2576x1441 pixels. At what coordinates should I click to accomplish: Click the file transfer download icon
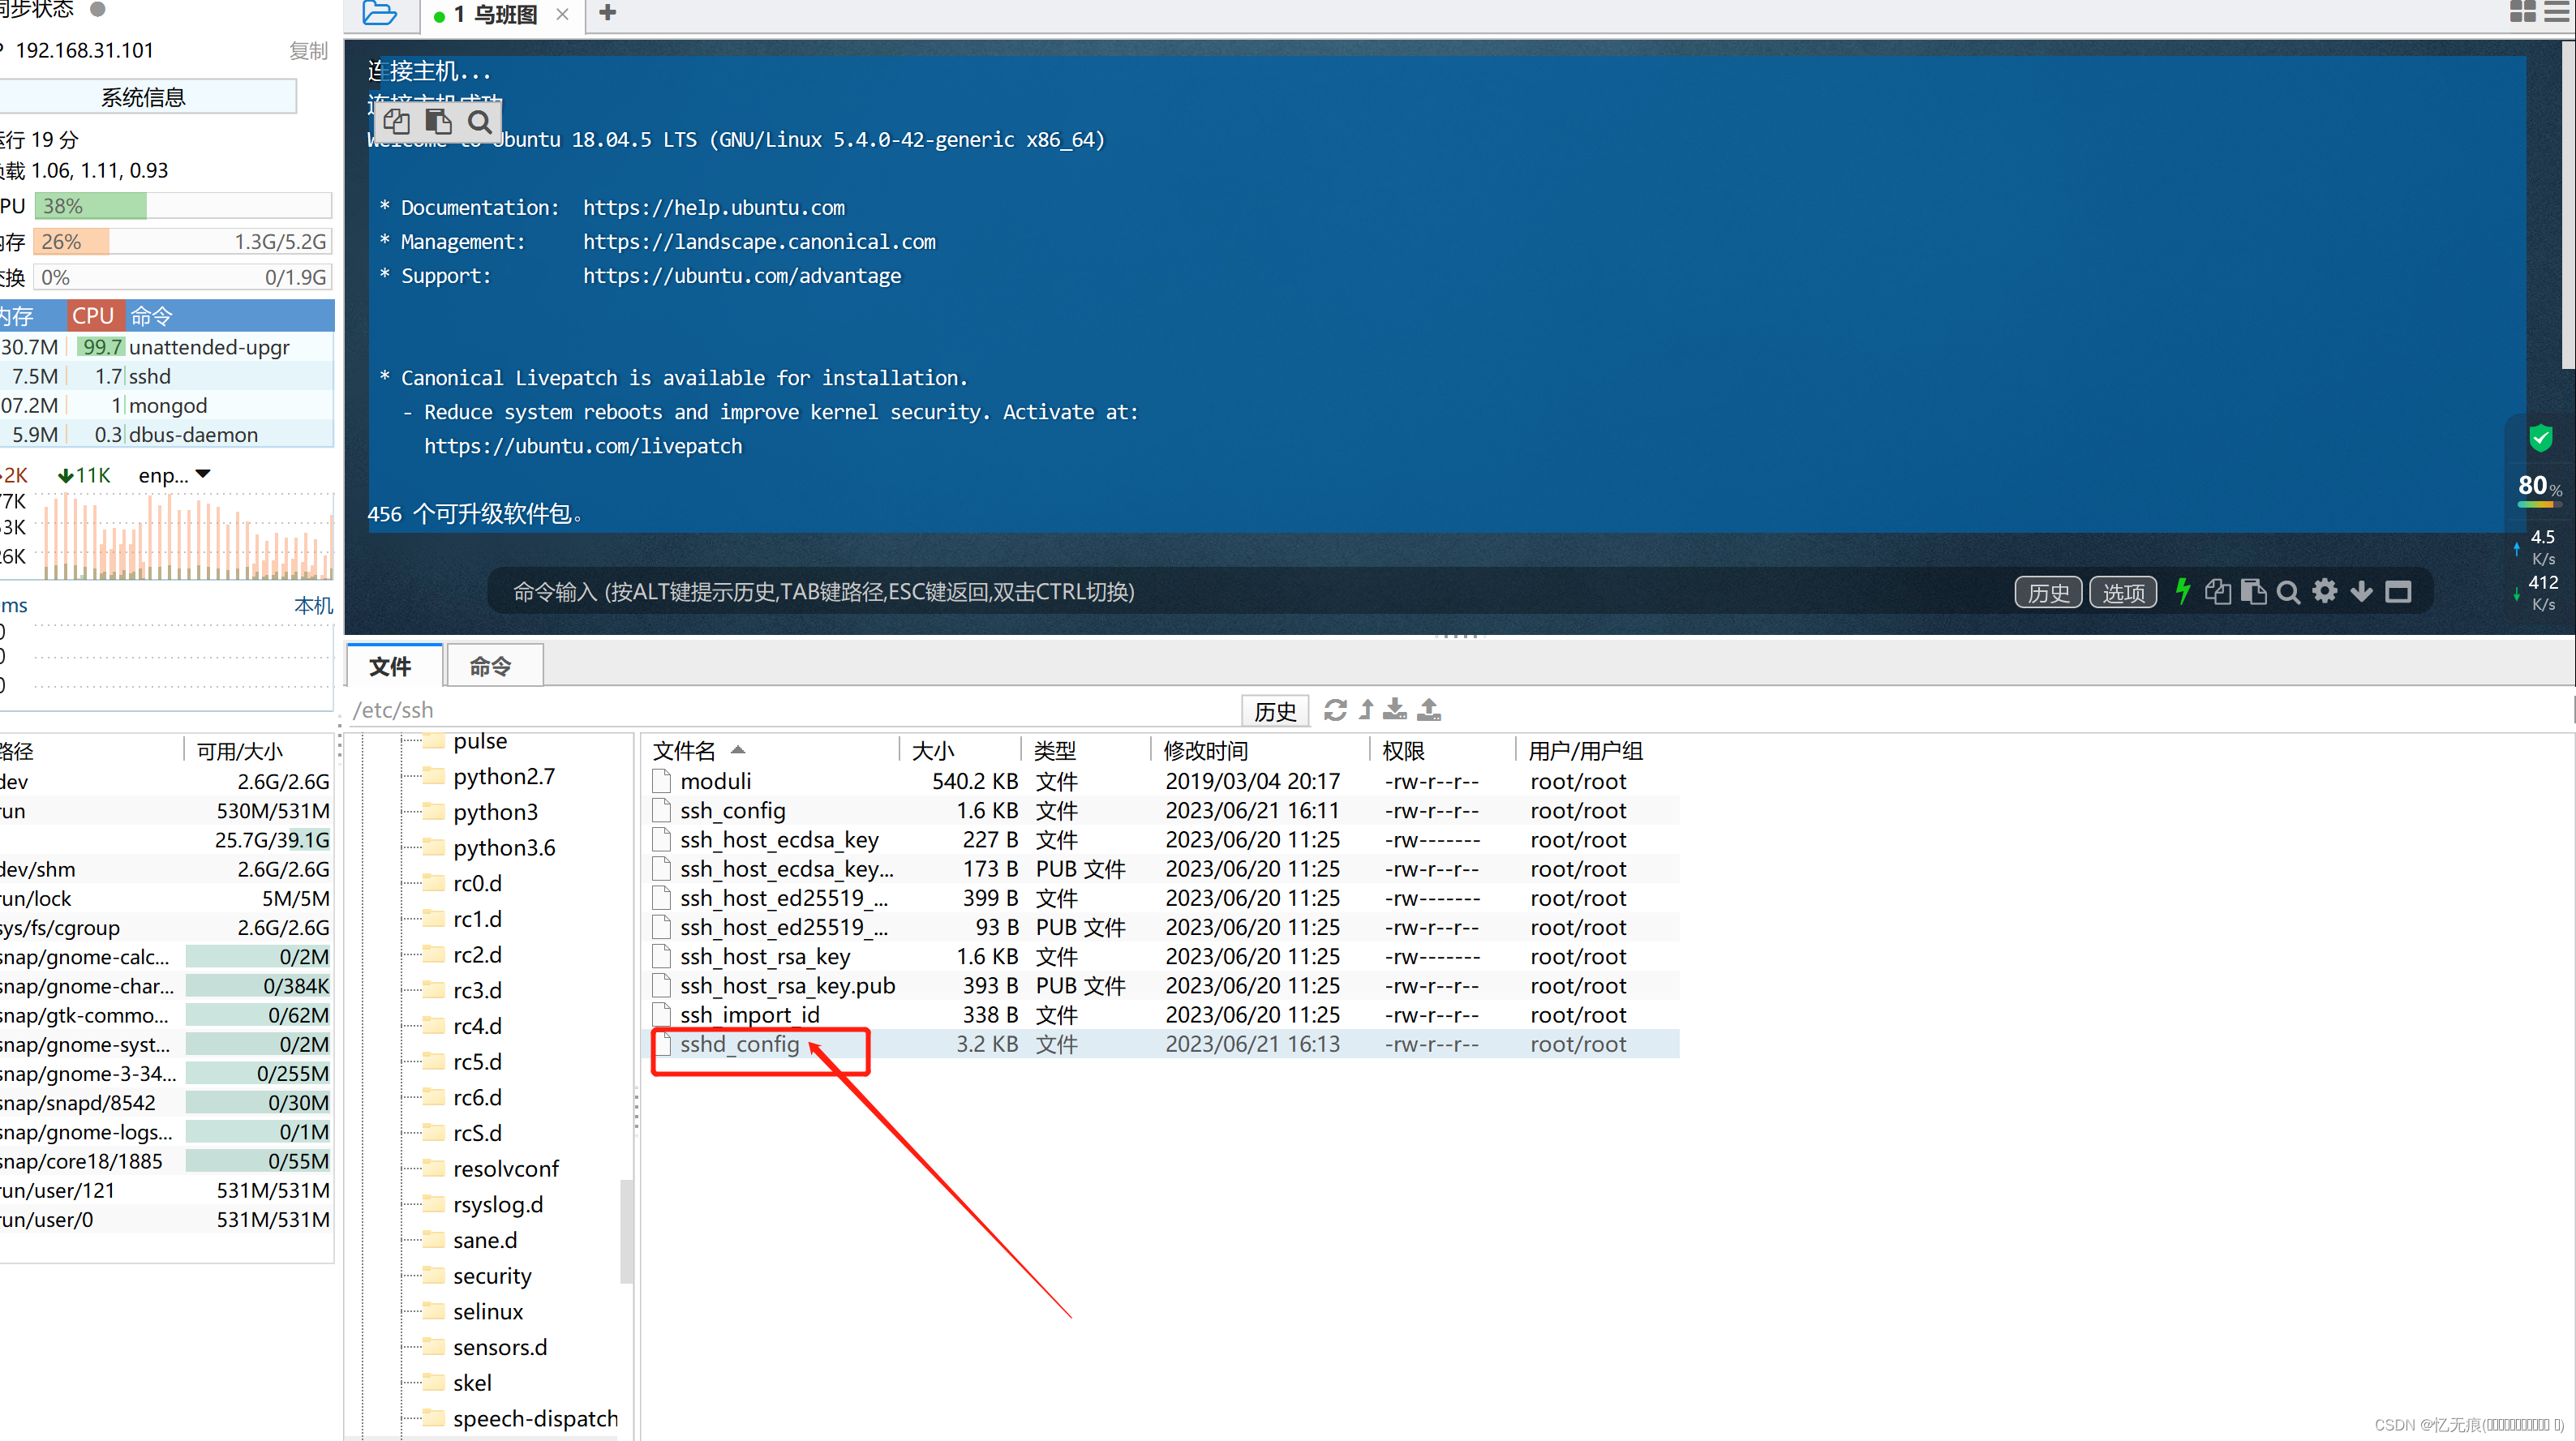(1396, 707)
